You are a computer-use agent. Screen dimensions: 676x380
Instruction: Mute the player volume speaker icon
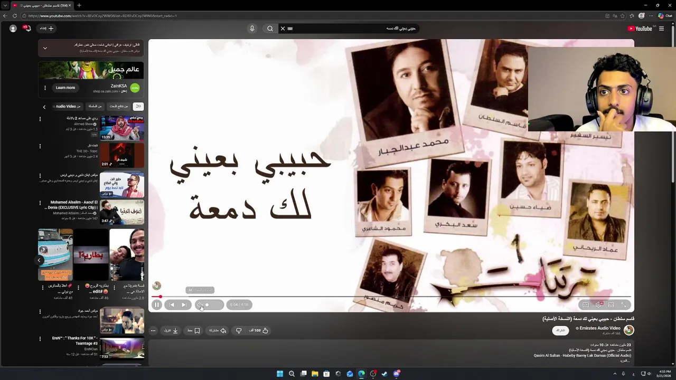(200, 305)
